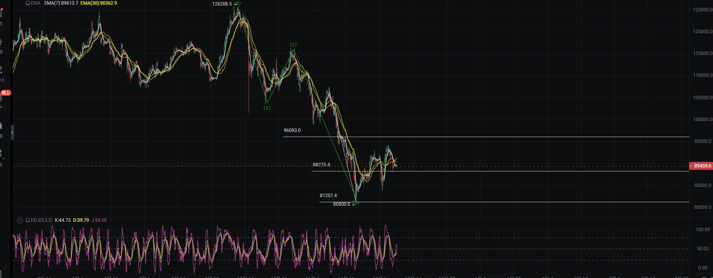
Task: Click the alert bell icon beside EMA
Action: tap(28, 3)
